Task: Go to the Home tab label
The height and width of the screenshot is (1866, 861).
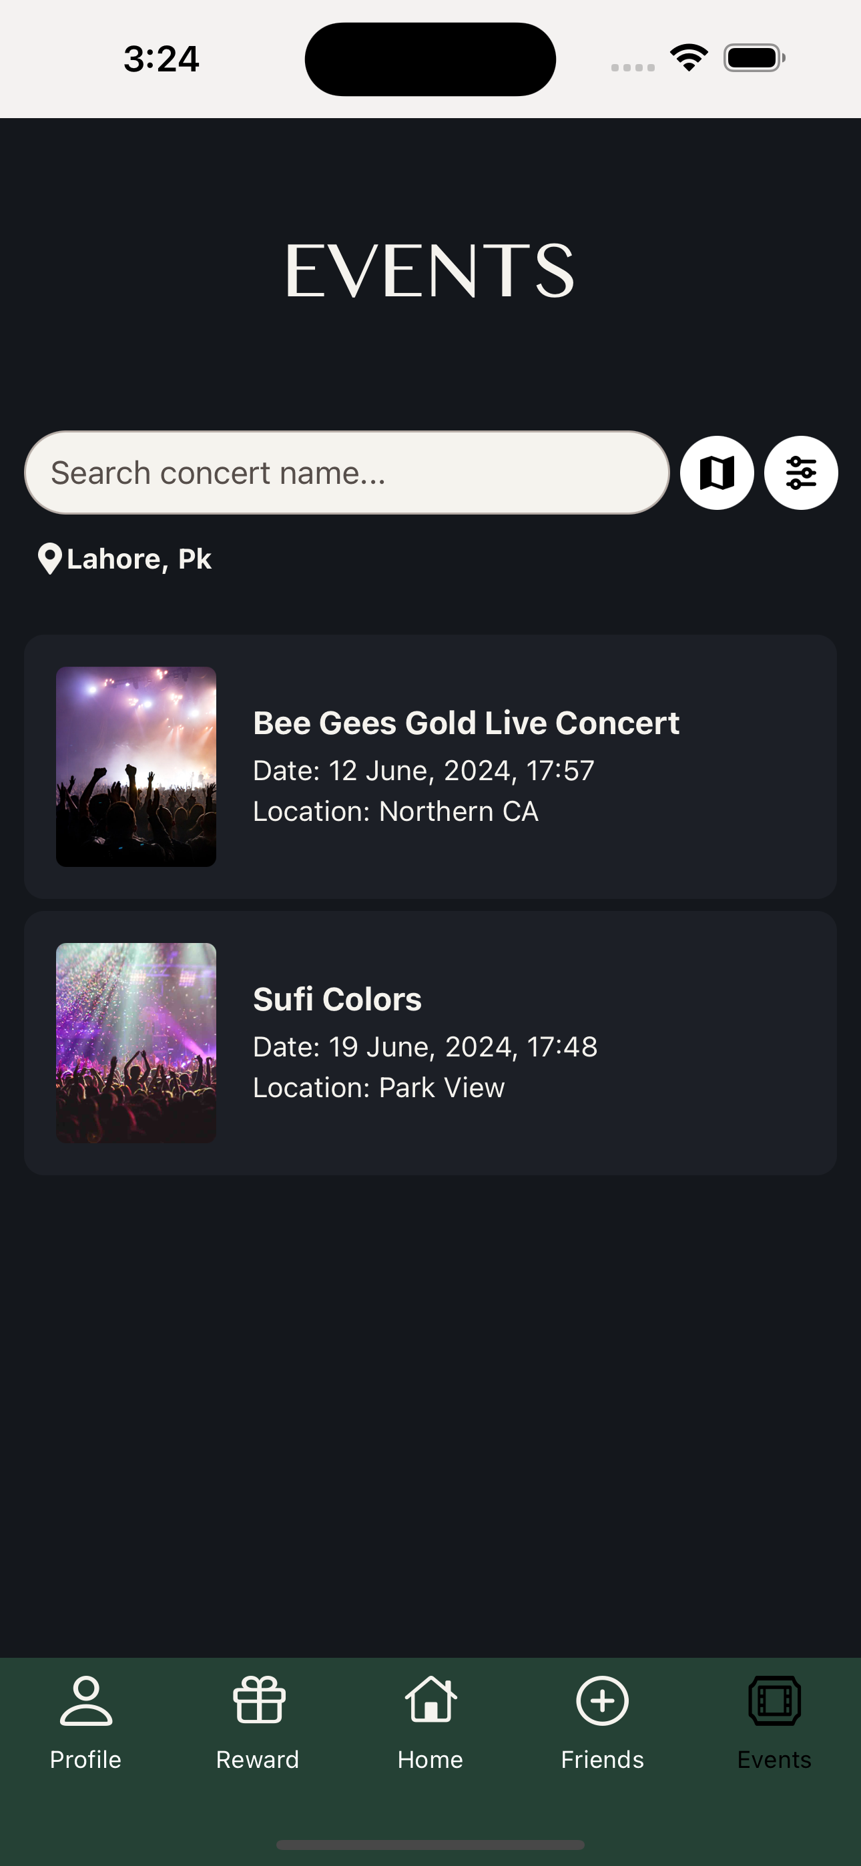Action: coord(431,1759)
